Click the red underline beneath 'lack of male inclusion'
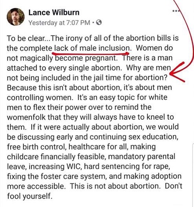The image size is (194, 207). click(91, 54)
